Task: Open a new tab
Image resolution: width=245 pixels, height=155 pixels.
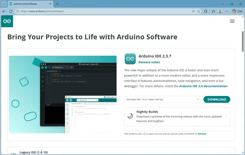Action: 57,4
